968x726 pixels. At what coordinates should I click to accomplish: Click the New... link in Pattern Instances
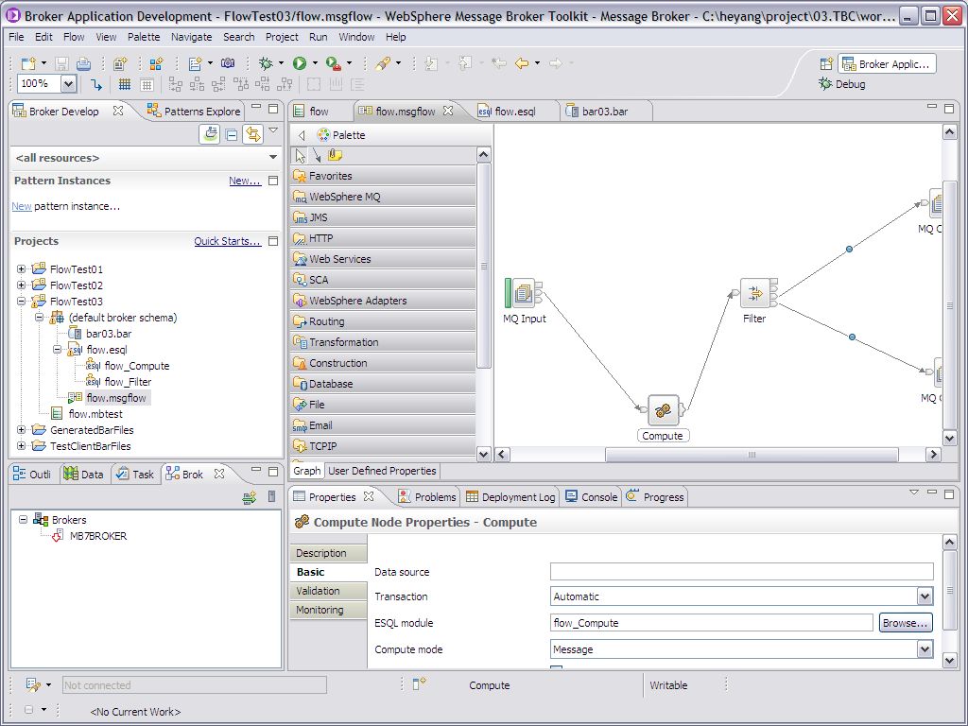click(x=245, y=181)
